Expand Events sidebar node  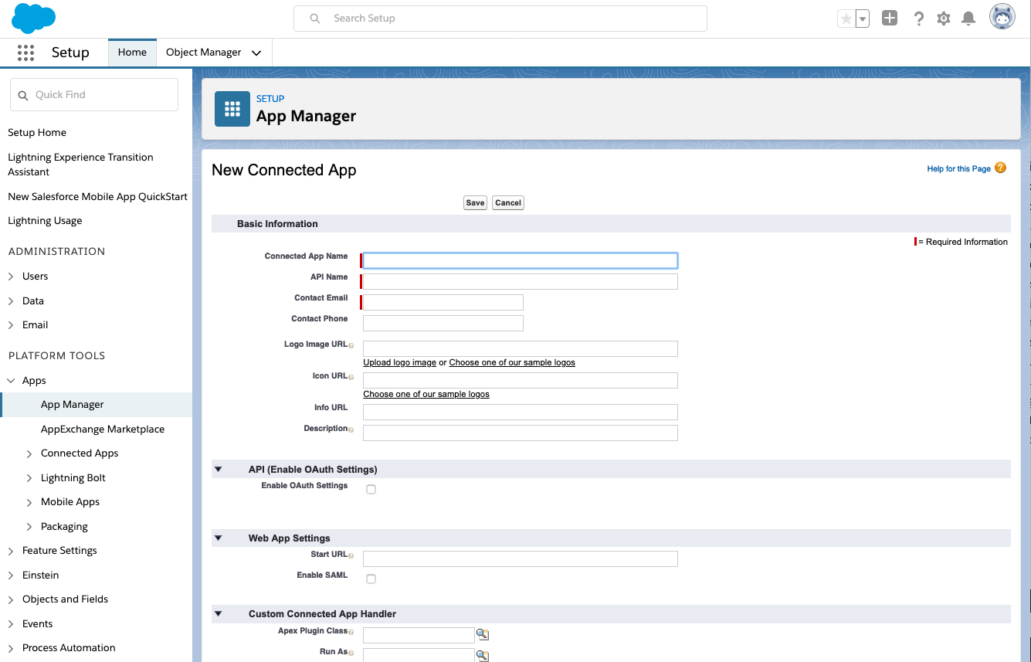tap(11, 624)
